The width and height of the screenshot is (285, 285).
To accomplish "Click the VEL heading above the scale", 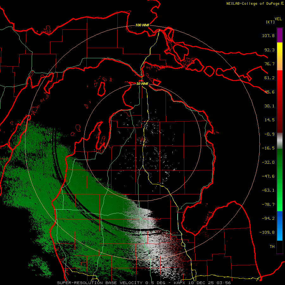I will (x=278, y=19).
